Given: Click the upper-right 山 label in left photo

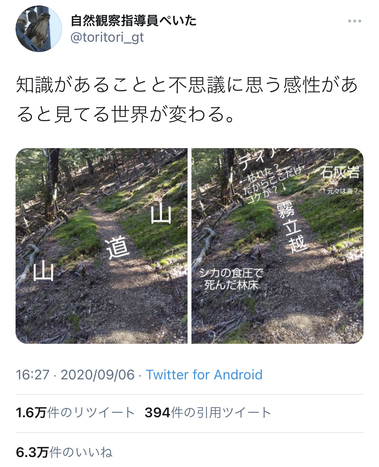Looking at the screenshot, I should 161,213.
